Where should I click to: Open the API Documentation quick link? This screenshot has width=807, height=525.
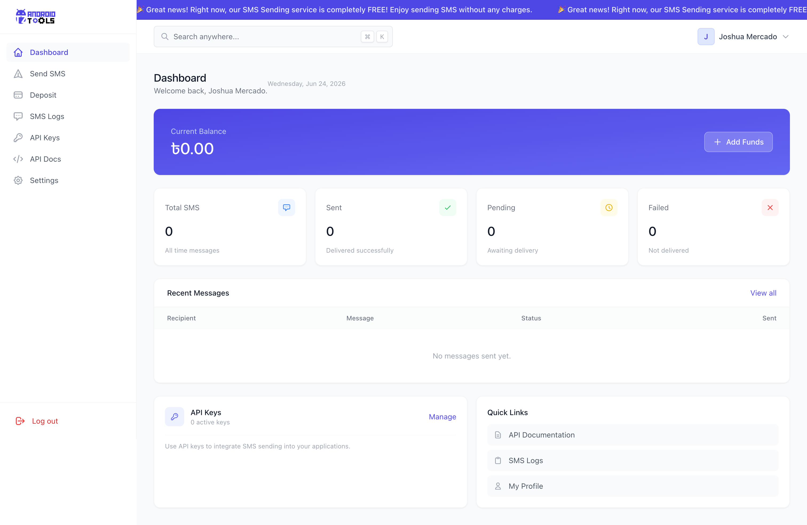pyautogui.click(x=633, y=435)
